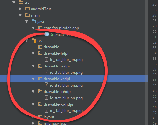Click editor gutter line number 35

coord(154,59)
